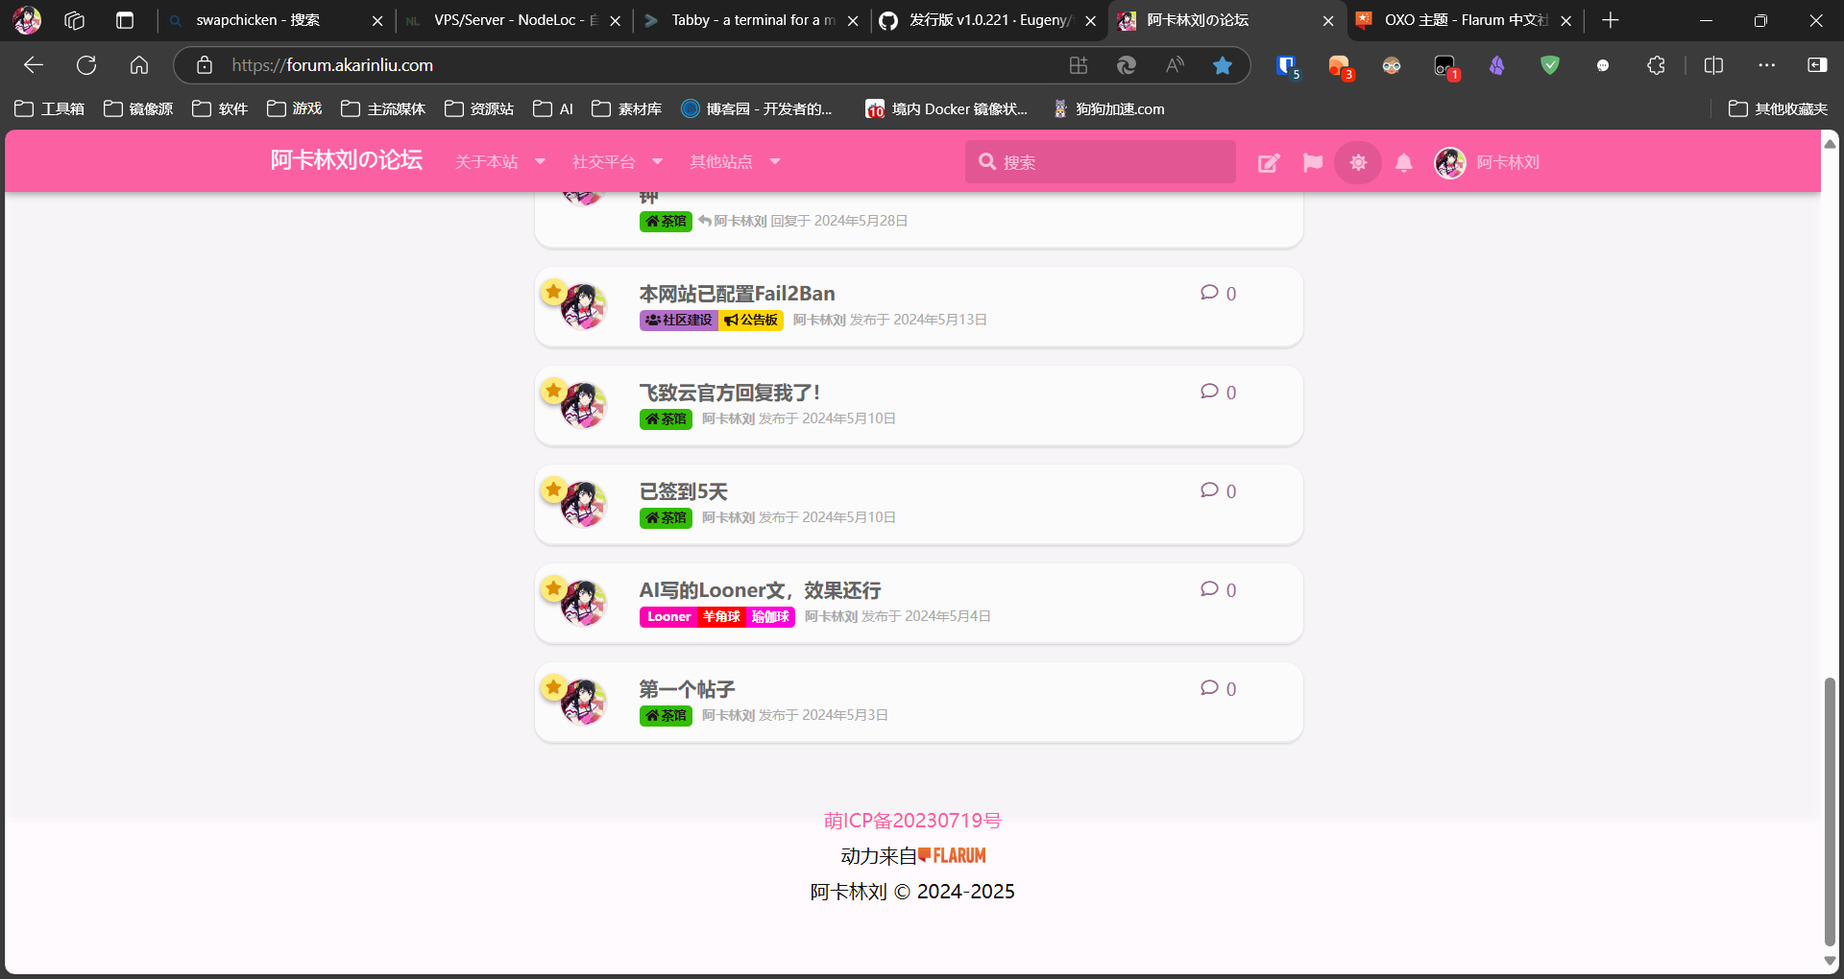
Task: Open reply count icon on Fail2Ban post
Action: coord(1209,293)
